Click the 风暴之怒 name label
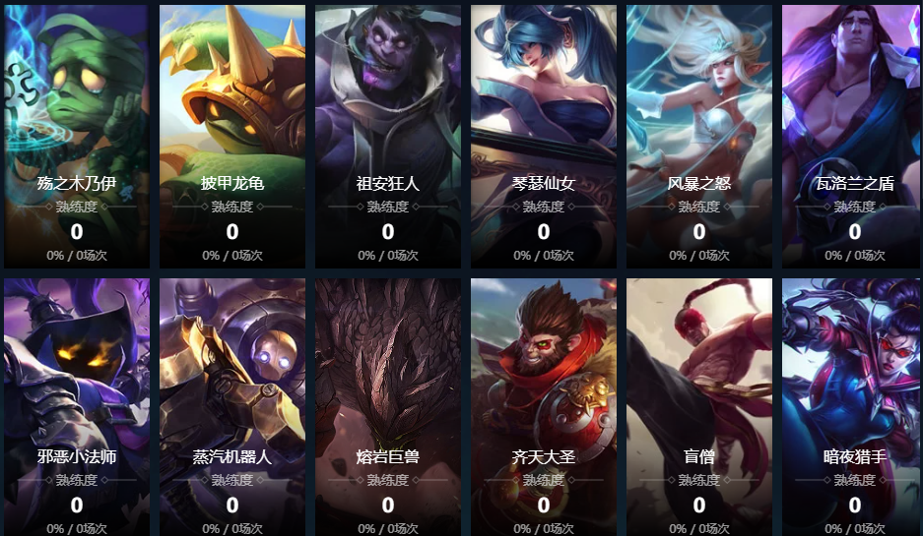 (x=699, y=184)
